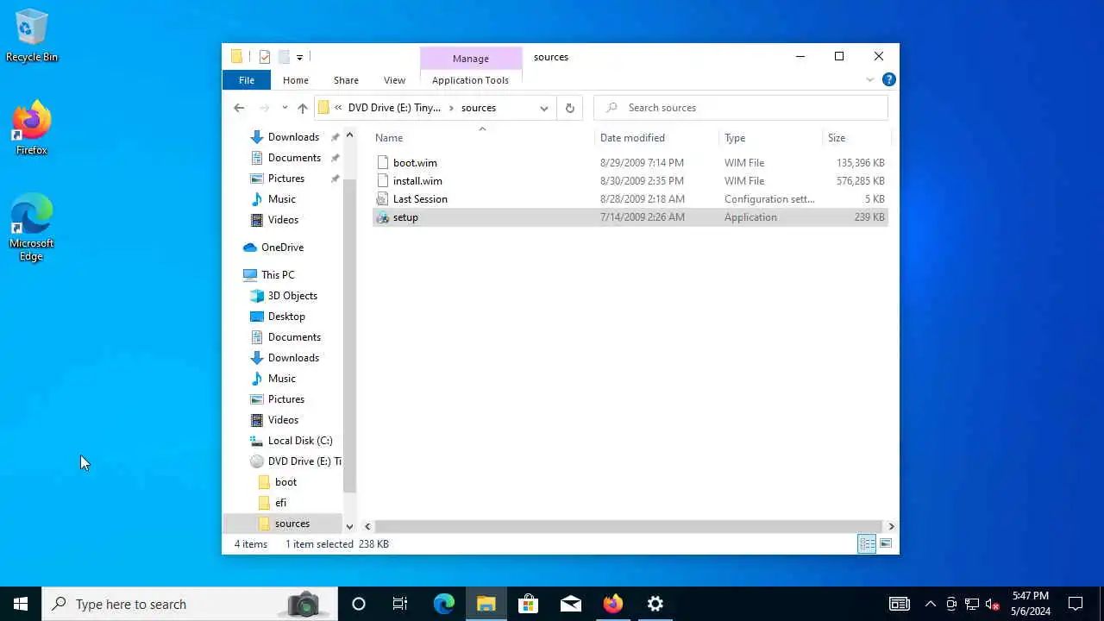Open the File menu
The image size is (1104, 621).
pyautogui.click(x=247, y=80)
